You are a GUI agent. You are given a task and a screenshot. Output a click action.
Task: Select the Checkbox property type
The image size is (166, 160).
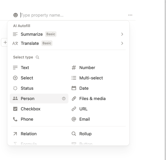pos(39,109)
